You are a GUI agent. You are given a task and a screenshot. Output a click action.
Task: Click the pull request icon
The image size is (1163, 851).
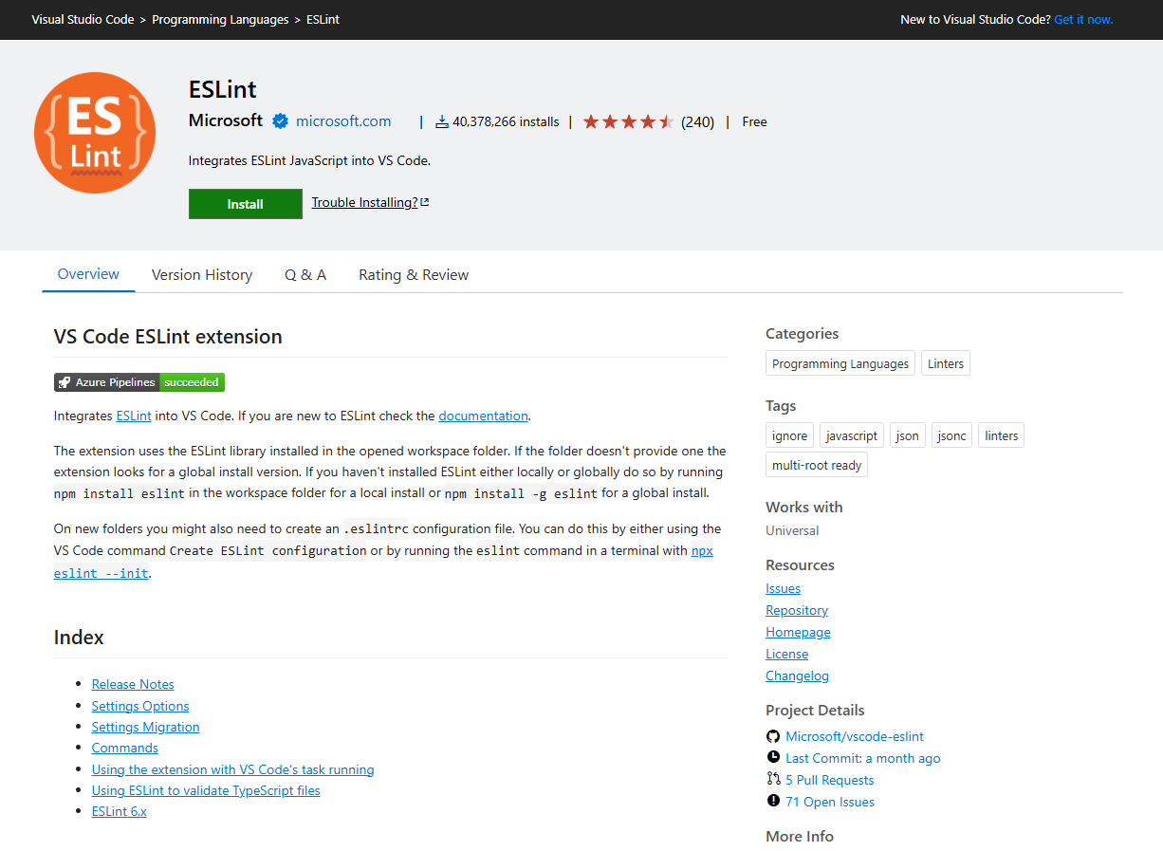[x=773, y=780]
